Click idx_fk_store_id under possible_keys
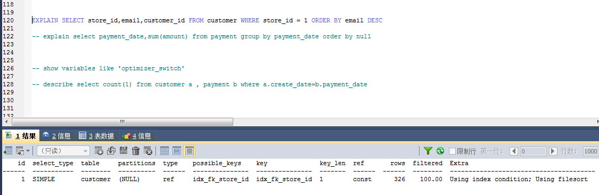Image resolution: width=599 pixels, height=195 pixels. (220, 179)
